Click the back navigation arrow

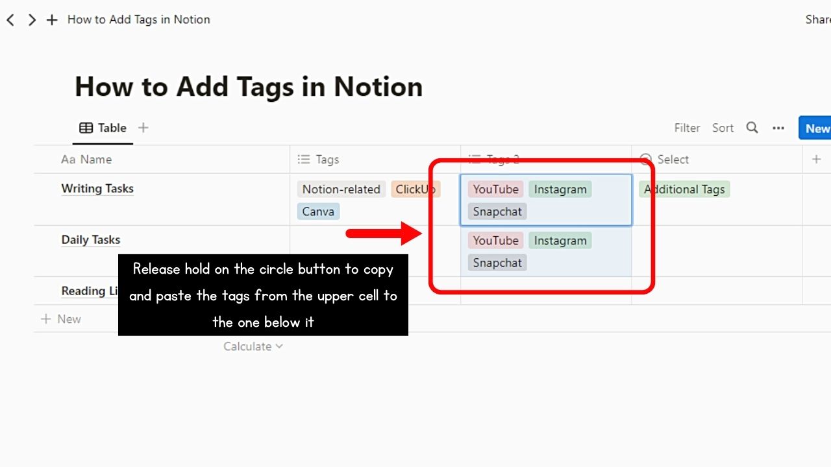[x=10, y=19]
